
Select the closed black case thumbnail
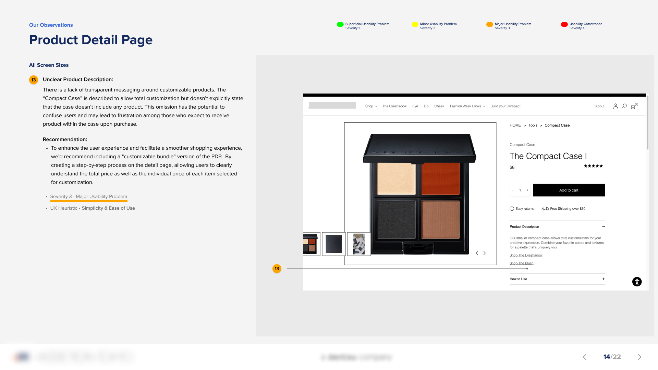tap(334, 244)
